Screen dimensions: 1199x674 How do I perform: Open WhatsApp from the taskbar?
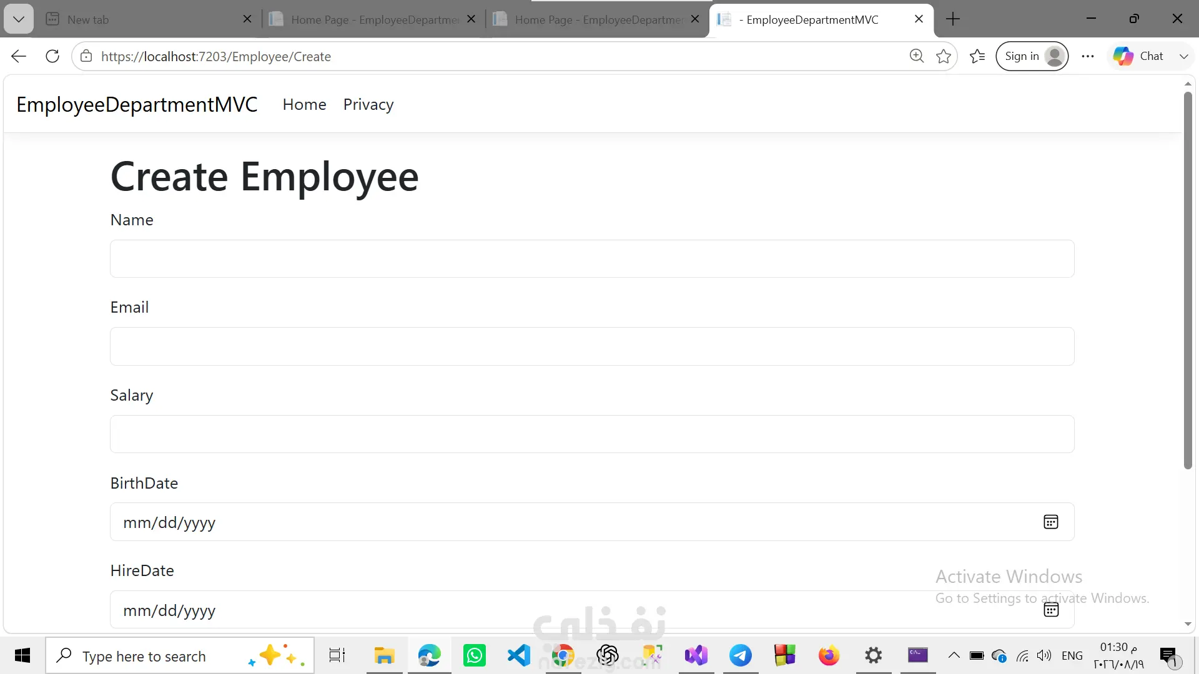tap(474, 655)
